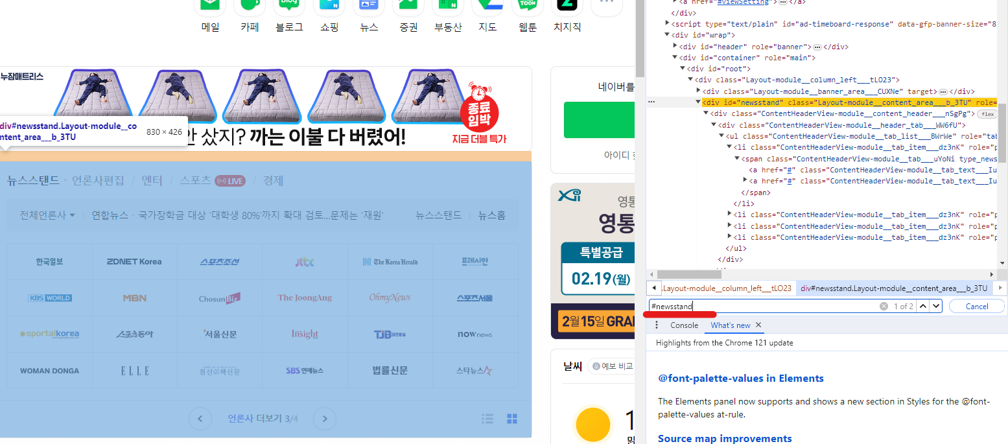Open the 뉴스홈 link
1008x444 pixels.
pyautogui.click(x=492, y=215)
